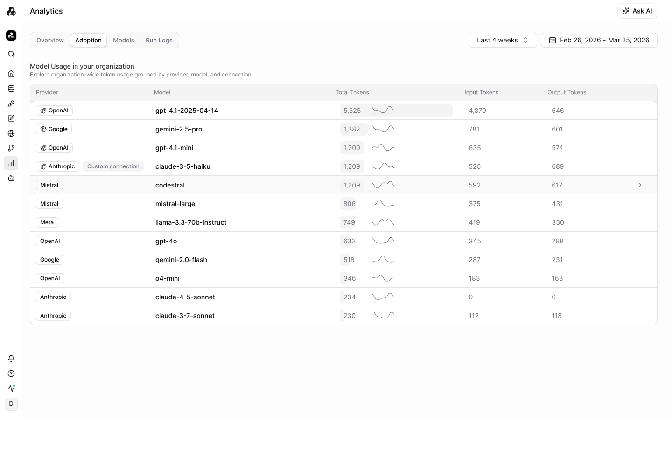Open user avatar labeled D
Image resolution: width=672 pixels, height=463 pixels.
[x=11, y=404]
